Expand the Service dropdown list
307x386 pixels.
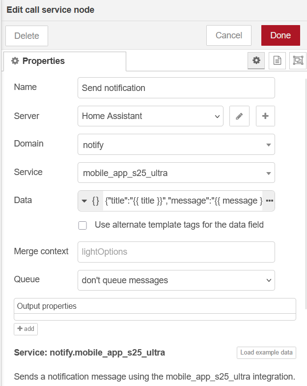click(x=176, y=173)
